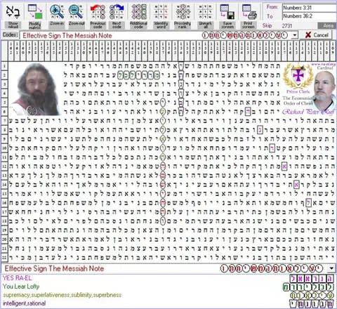Go to Previous code with red arrow
This screenshot has height=309, width=337.
[98, 15]
